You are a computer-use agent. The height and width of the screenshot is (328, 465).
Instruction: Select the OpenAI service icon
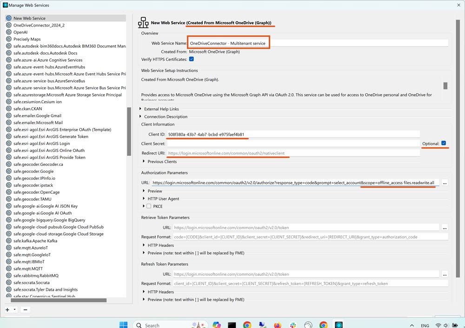(x=9, y=32)
